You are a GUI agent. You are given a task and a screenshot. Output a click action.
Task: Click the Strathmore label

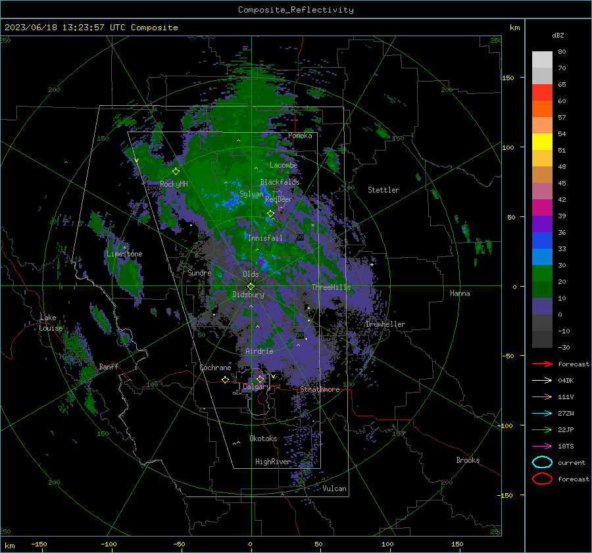(x=320, y=389)
